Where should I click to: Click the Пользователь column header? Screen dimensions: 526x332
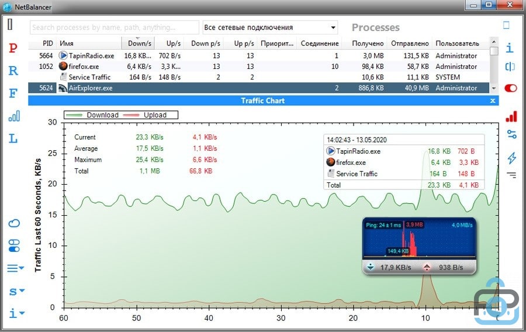pyautogui.click(x=461, y=43)
